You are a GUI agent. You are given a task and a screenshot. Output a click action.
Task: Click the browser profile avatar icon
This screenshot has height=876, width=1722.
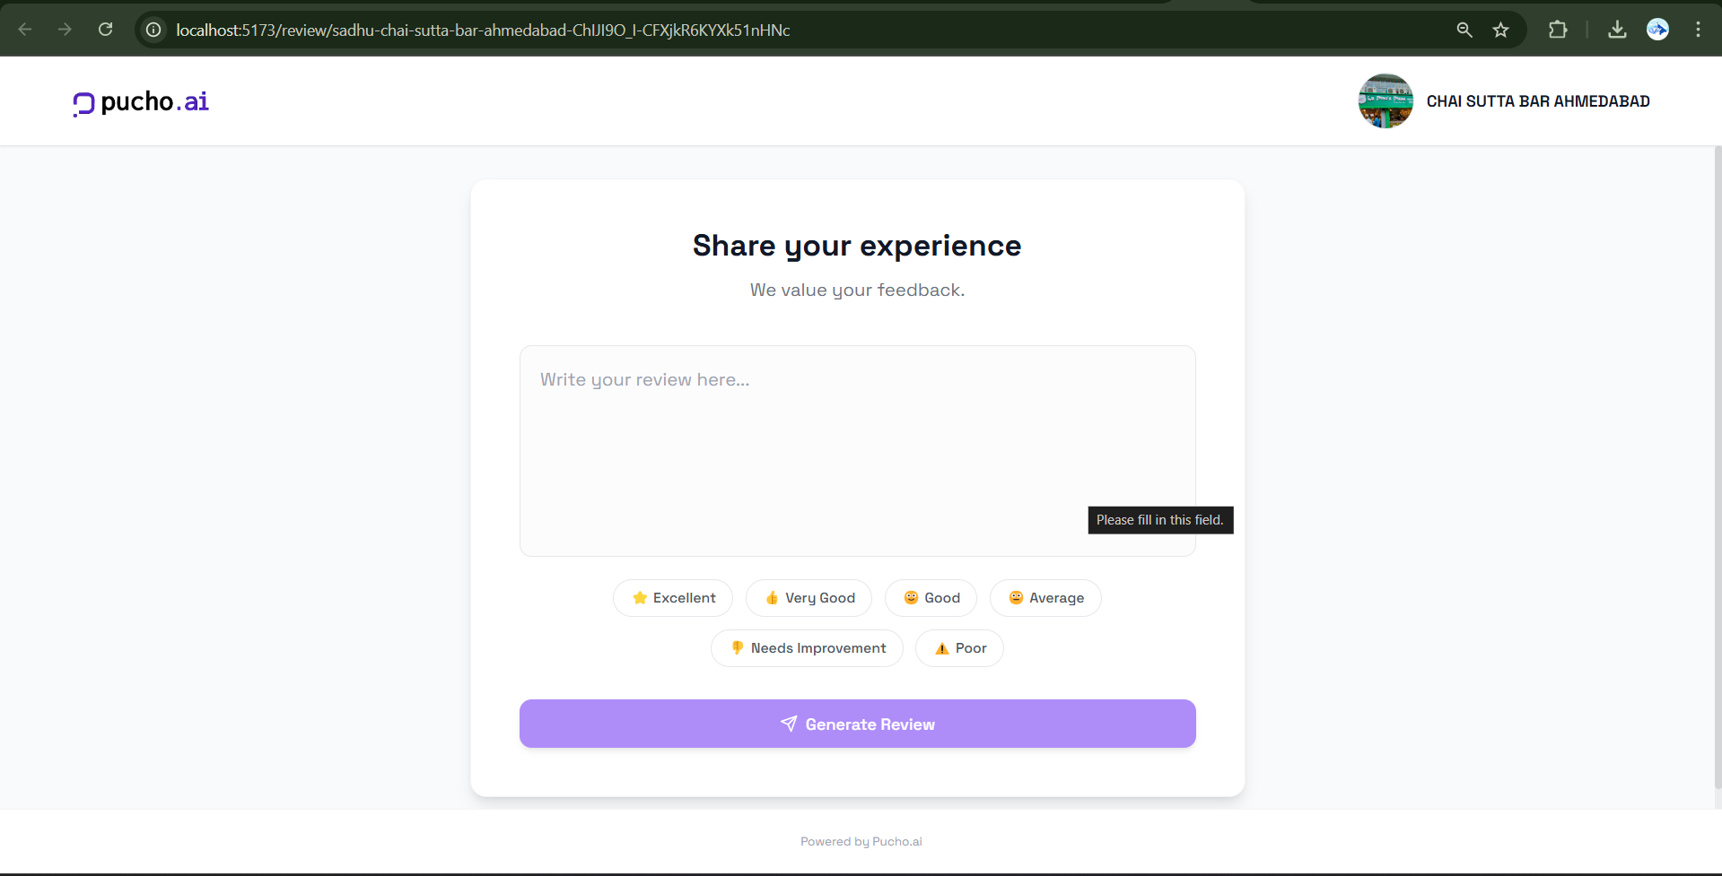click(1657, 30)
